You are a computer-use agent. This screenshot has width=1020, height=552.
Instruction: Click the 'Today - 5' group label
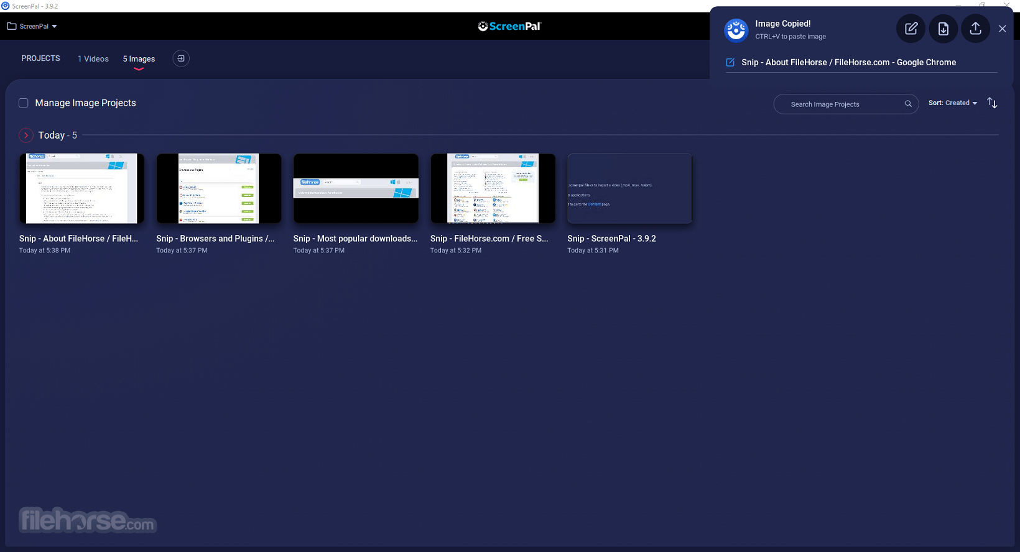[x=58, y=135]
